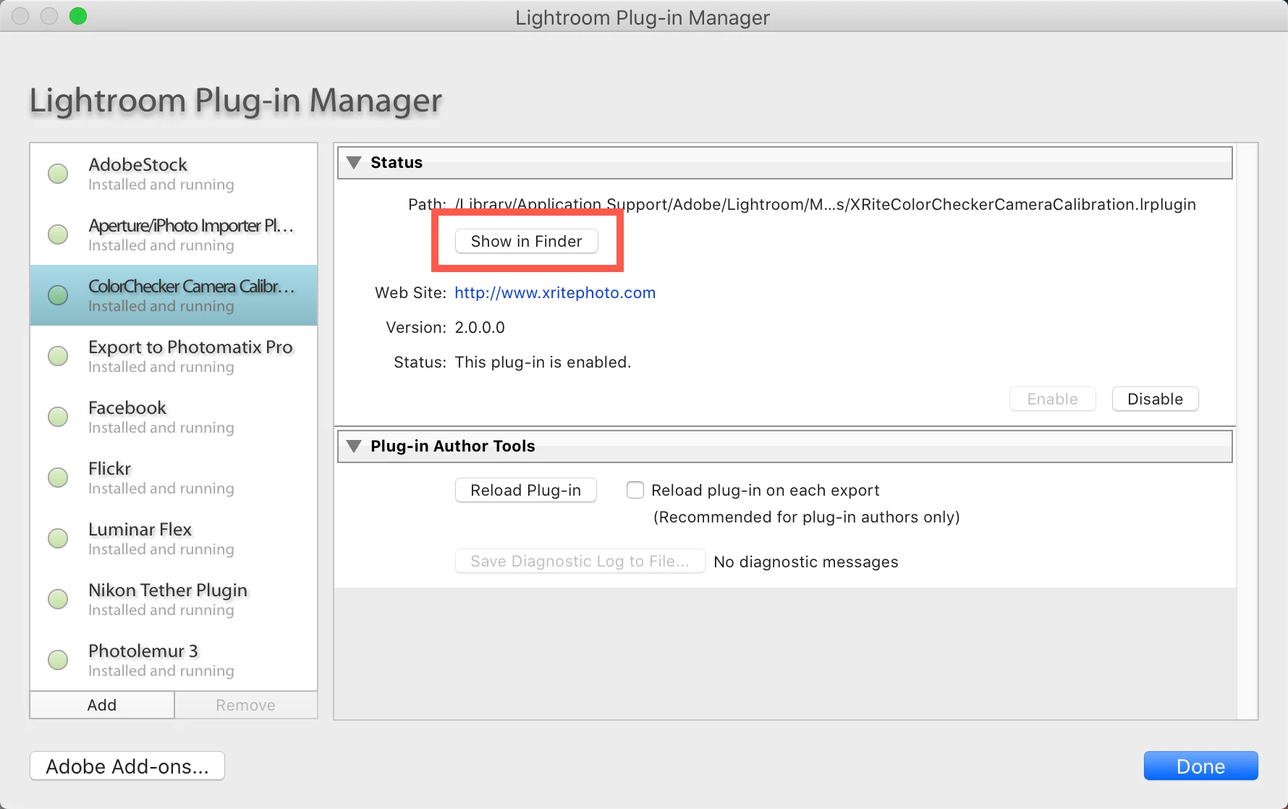
Task: Select the Aperture/iPhoto Importer plug-in
Action: [174, 234]
